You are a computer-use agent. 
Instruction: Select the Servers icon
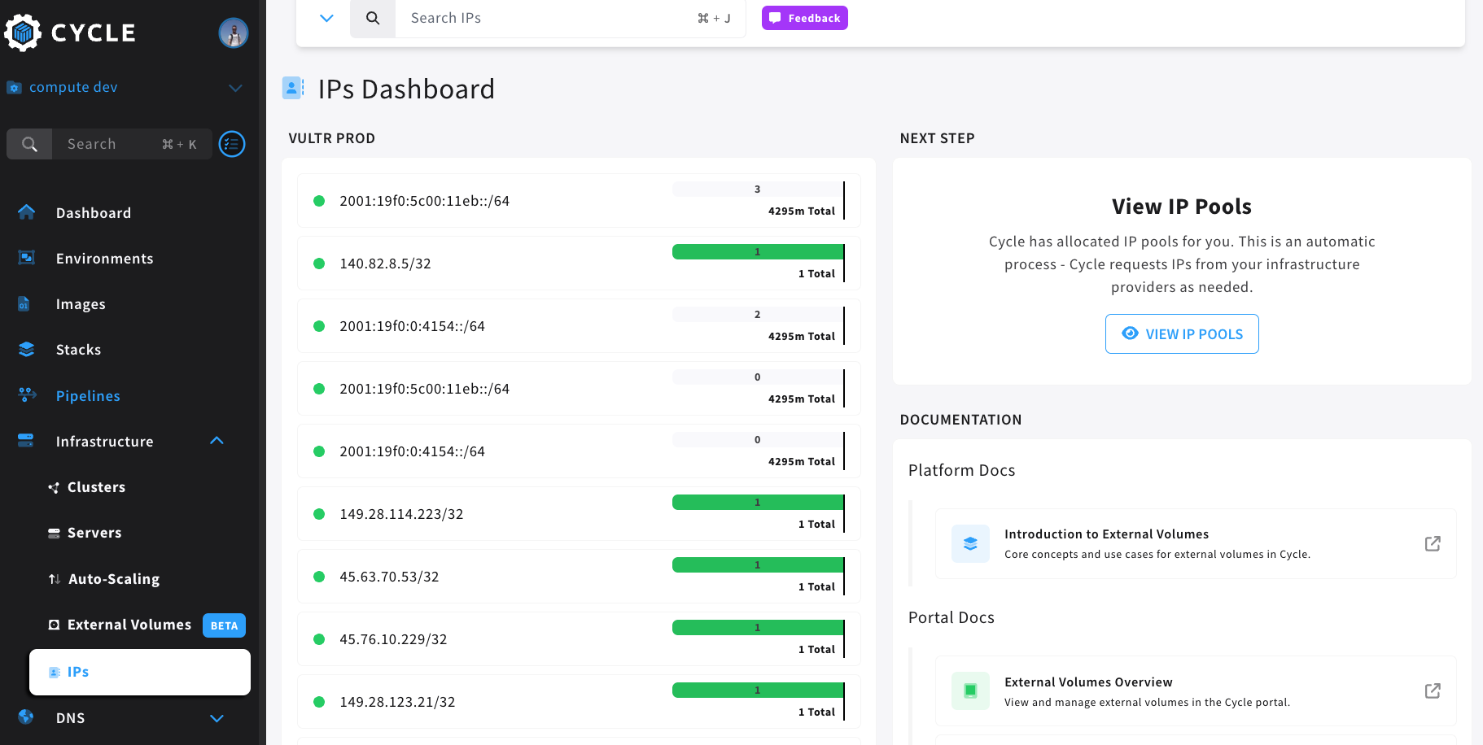tap(52, 533)
